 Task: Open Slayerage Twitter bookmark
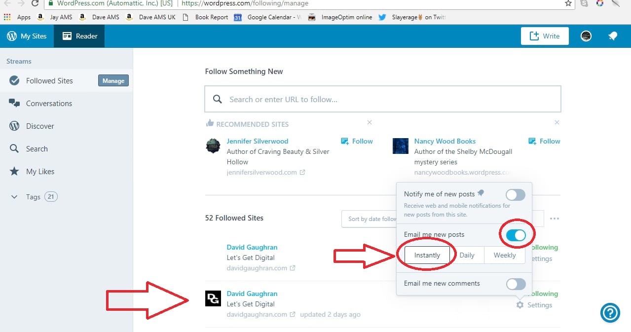click(412, 17)
